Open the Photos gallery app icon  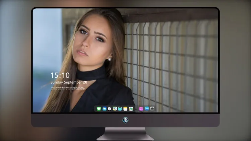(x=131, y=109)
